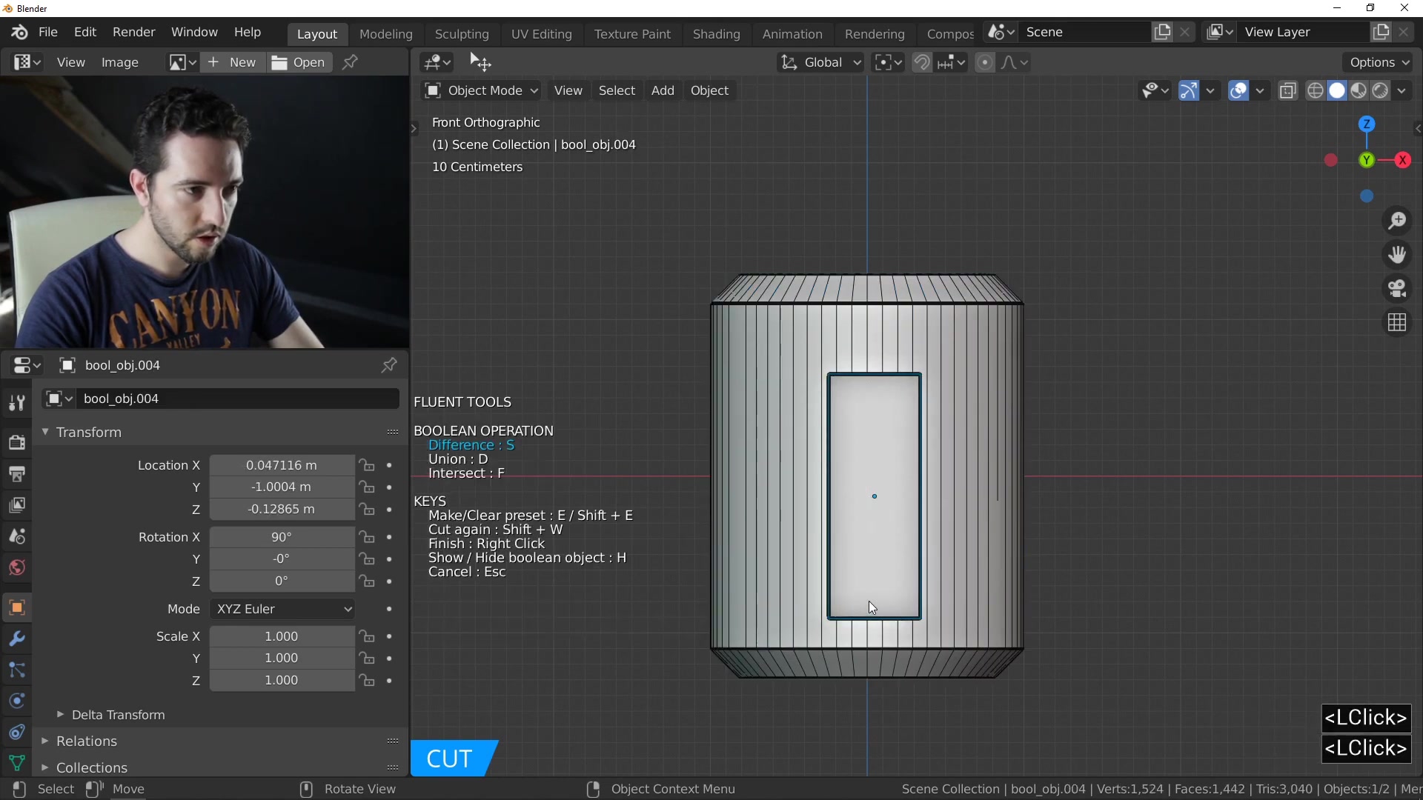
Task: Click Scale X value slider field
Action: tap(282, 636)
